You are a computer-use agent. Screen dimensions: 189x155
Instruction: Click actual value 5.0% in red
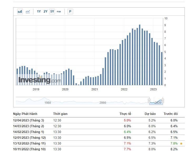pyautogui.click(x=127, y=120)
